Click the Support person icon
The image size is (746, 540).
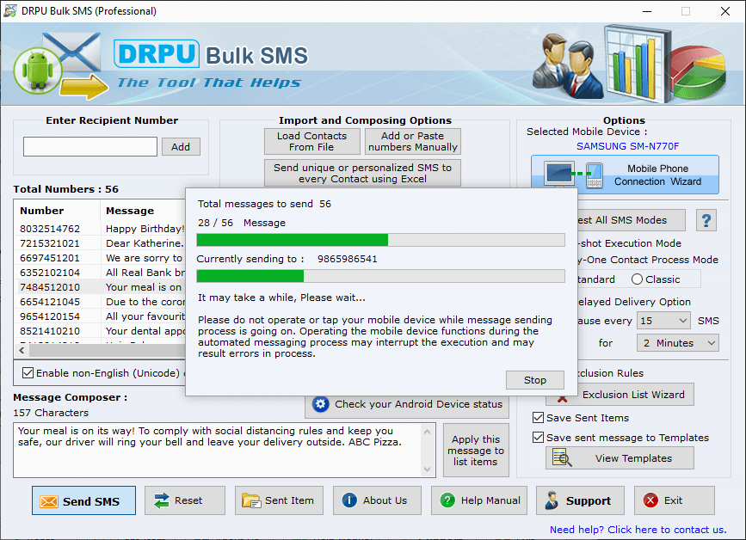[x=552, y=500]
